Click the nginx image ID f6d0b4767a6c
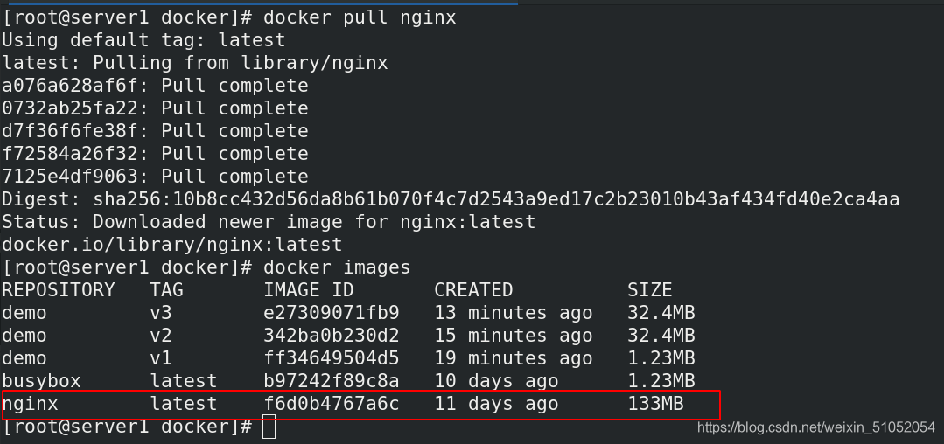This screenshot has height=444, width=944. click(331, 403)
